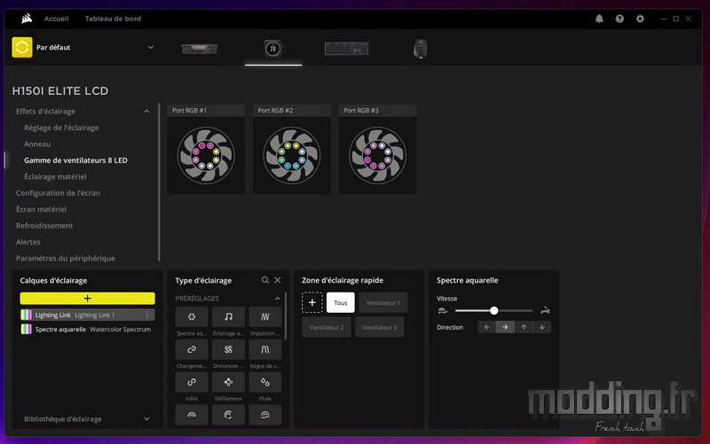The width and height of the screenshot is (710, 444).
Task: Set direction to down arrow
Action: tap(542, 327)
